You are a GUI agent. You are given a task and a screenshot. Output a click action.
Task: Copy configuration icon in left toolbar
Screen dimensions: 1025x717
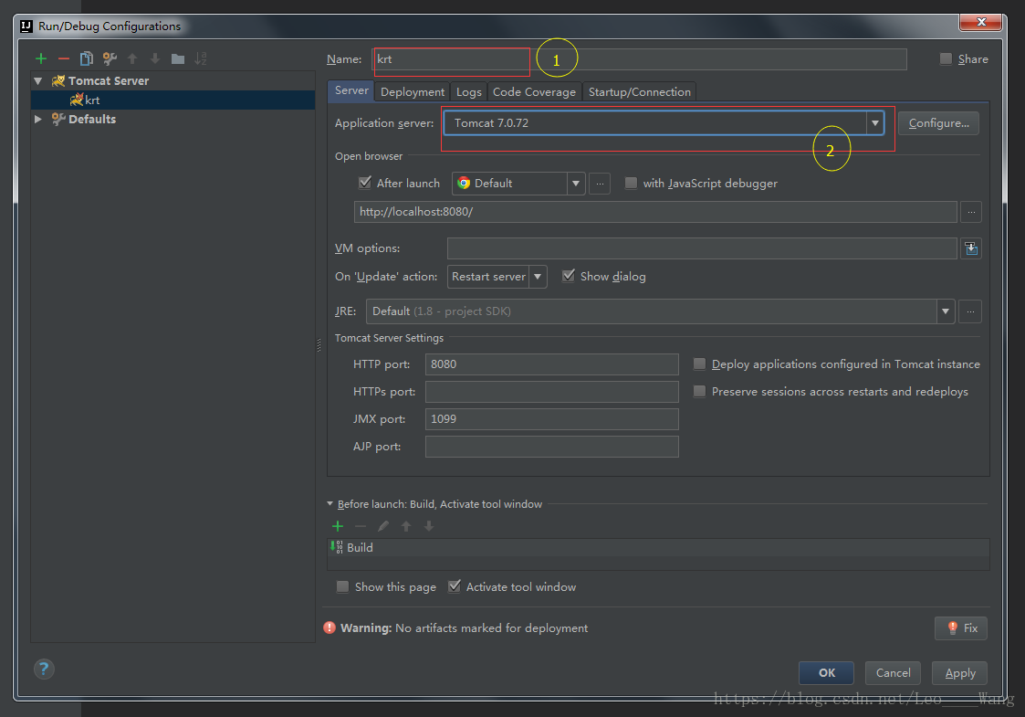(x=87, y=58)
